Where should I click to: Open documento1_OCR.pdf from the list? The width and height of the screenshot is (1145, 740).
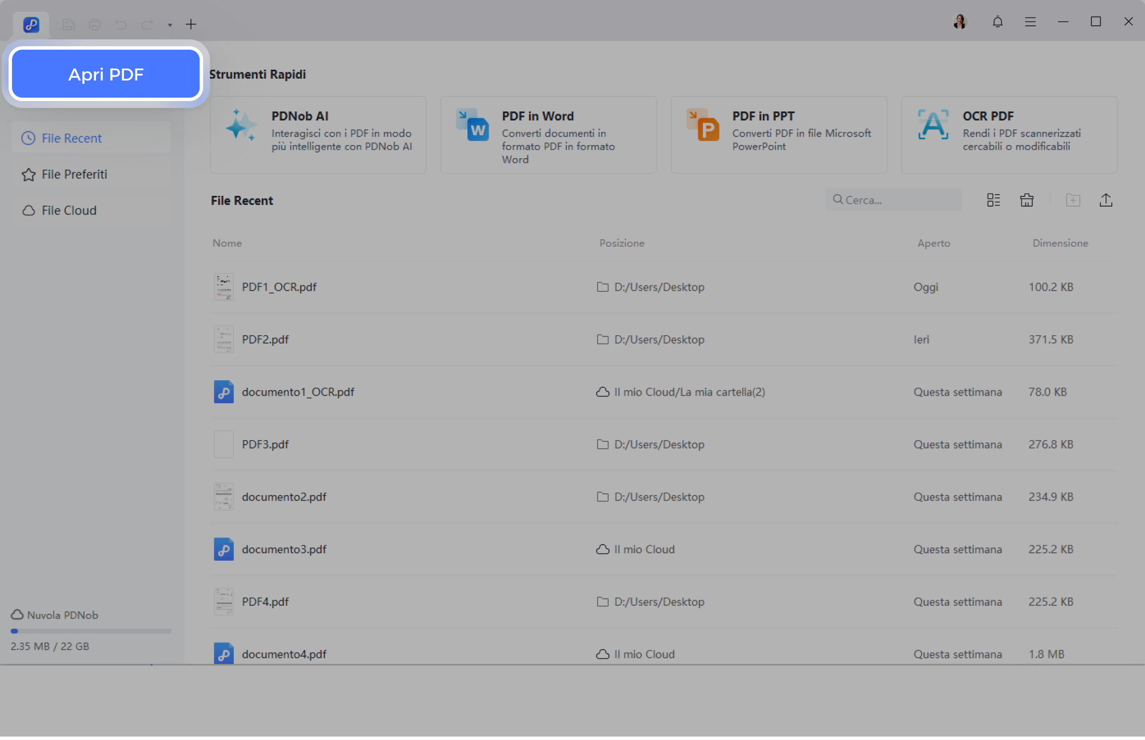663,392
